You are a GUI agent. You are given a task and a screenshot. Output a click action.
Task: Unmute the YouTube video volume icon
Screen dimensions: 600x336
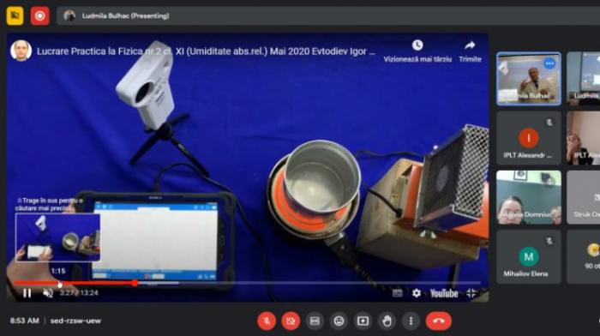[48, 293]
